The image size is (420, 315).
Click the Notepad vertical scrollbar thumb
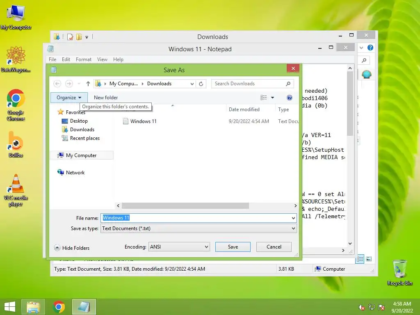coord(350,104)
